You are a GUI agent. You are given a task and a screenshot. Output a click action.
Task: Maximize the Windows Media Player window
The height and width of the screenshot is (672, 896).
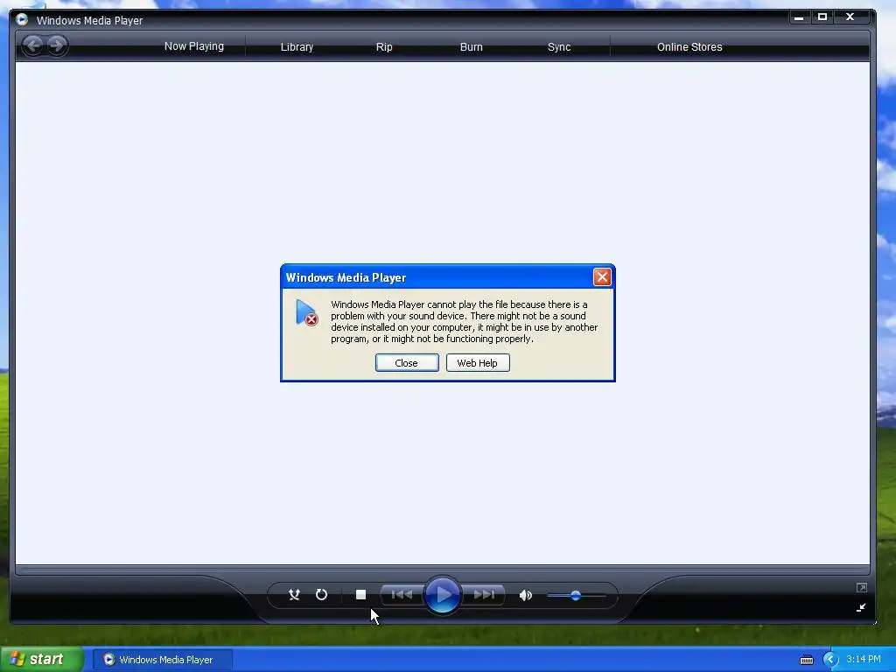822,17
